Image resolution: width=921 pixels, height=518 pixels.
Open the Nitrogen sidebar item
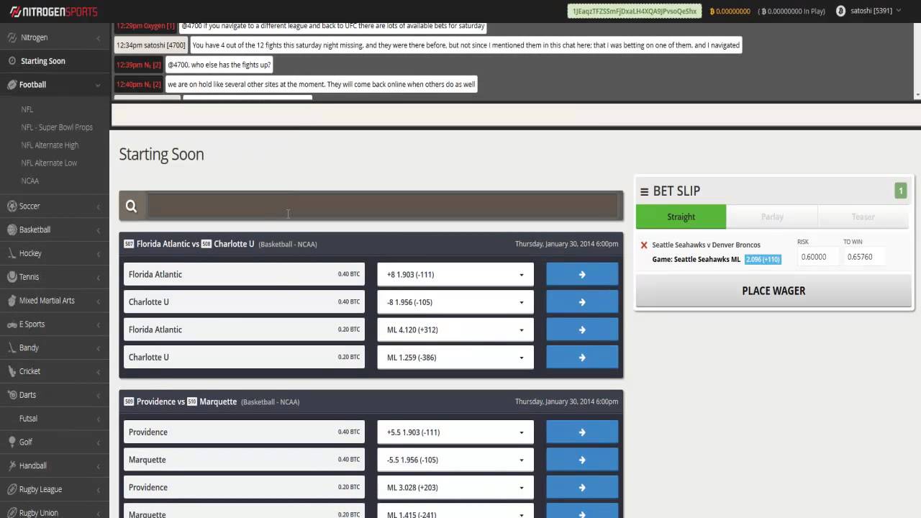(x=55, y=37)
